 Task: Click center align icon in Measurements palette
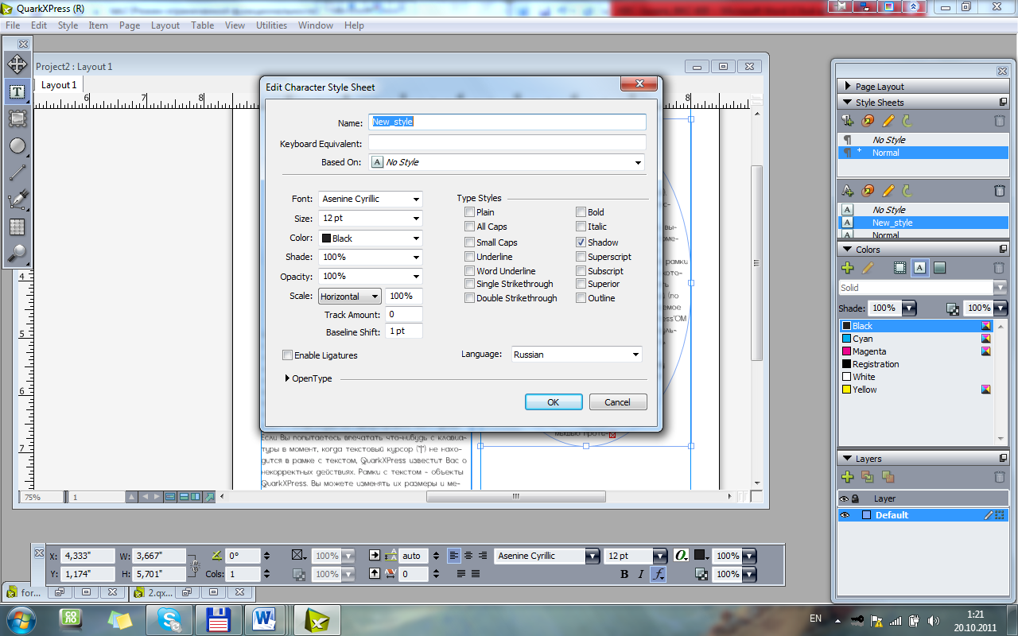468,556
